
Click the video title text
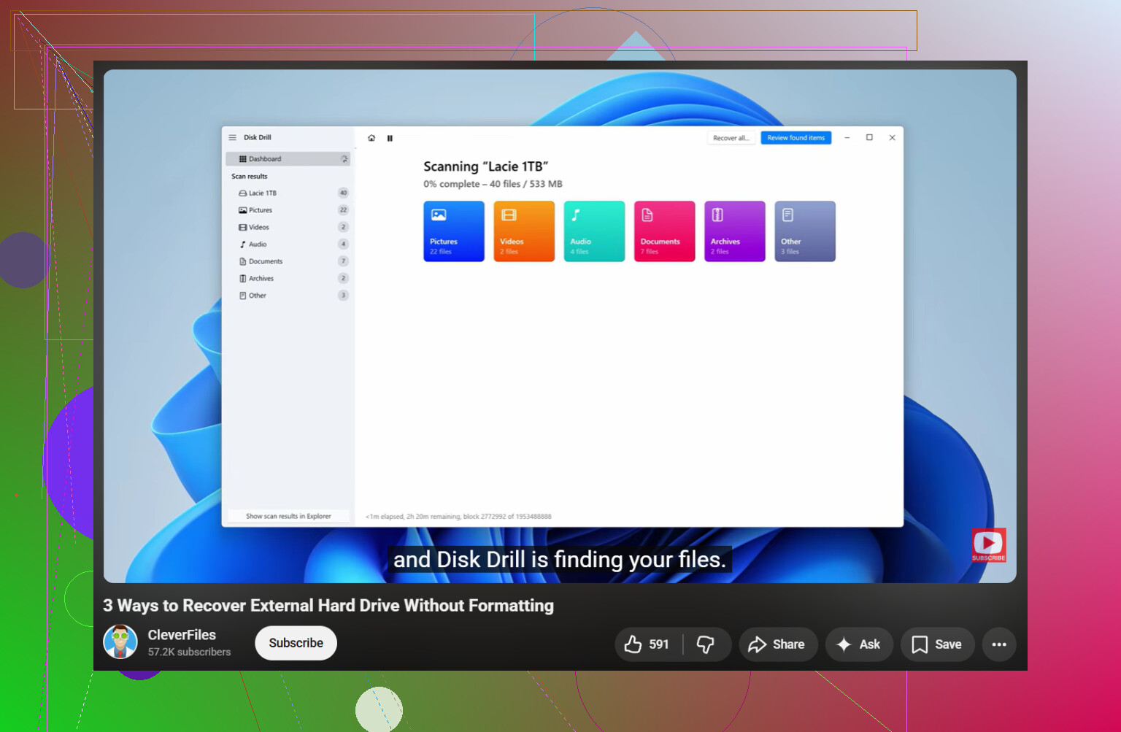(x=328, y=605)
